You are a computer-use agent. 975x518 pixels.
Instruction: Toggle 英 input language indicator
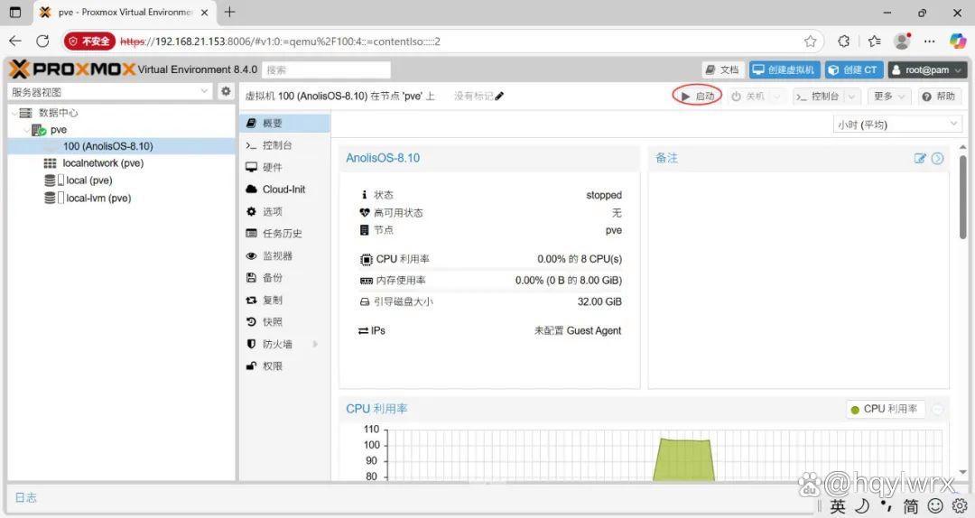tap(838, 506)
